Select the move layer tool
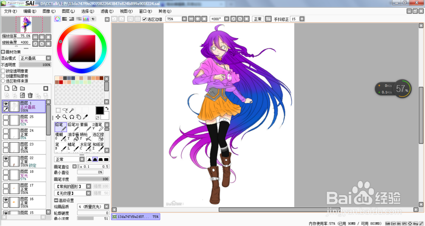Image resolution: width=425 pixels, height=226 pixels. click(x=58, y=117)
